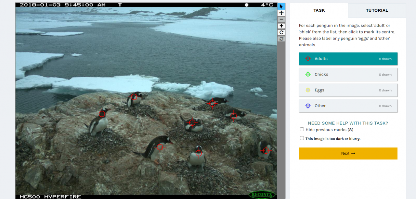Click the red Adults crosshair icon
This screenshot has height=199, width=416.
pyautogui.click(x=308, y=59)
